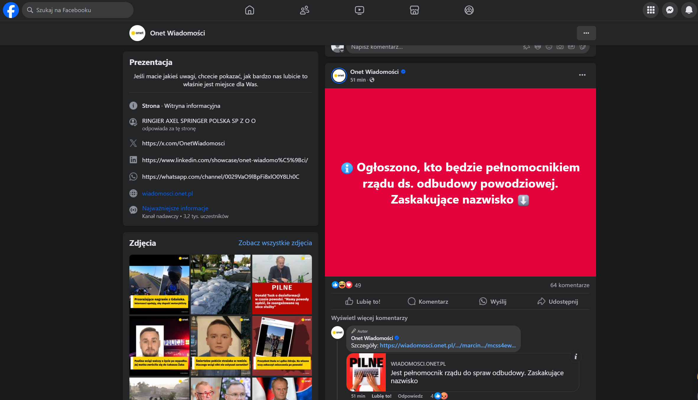The height and width of the screenshot is (400, 698).
Task: Open the Video (Watch) tab
Action: (x=359, y=10)
